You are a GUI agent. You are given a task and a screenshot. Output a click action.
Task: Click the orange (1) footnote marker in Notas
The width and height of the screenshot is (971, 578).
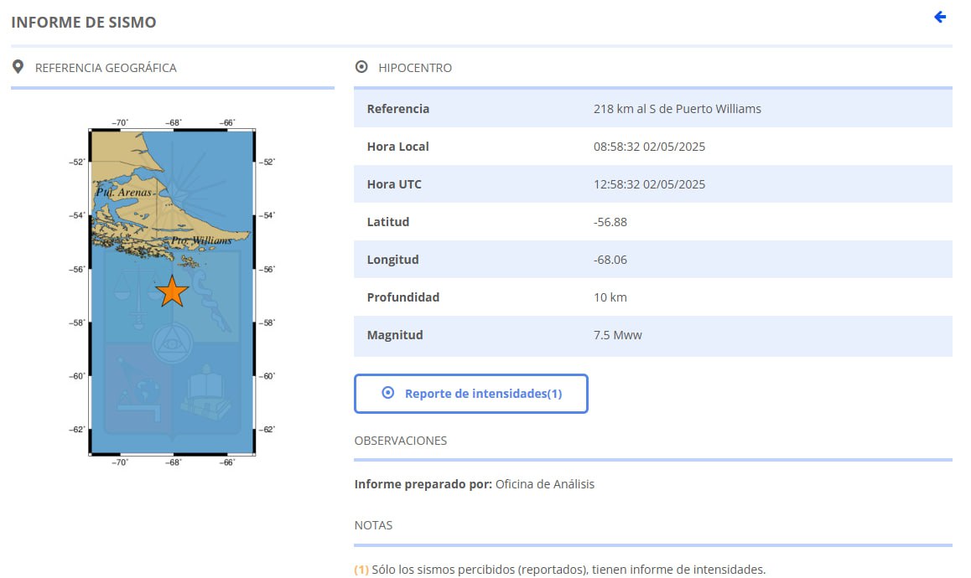361,570
